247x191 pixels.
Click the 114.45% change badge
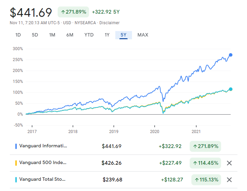pyautogui.click(x=205, y=163)
